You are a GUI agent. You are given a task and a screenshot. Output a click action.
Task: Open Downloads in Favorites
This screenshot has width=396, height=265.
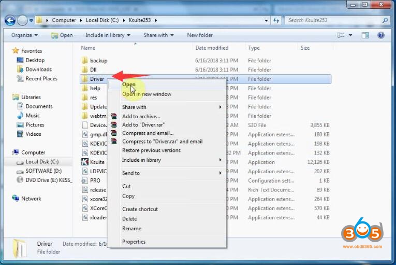pos(38,69)
